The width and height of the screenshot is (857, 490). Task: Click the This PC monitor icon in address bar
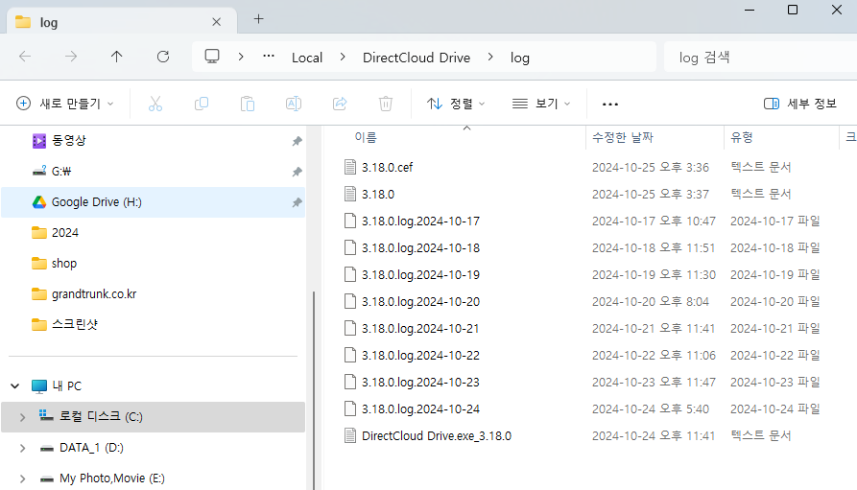click(x=212, y=57)
